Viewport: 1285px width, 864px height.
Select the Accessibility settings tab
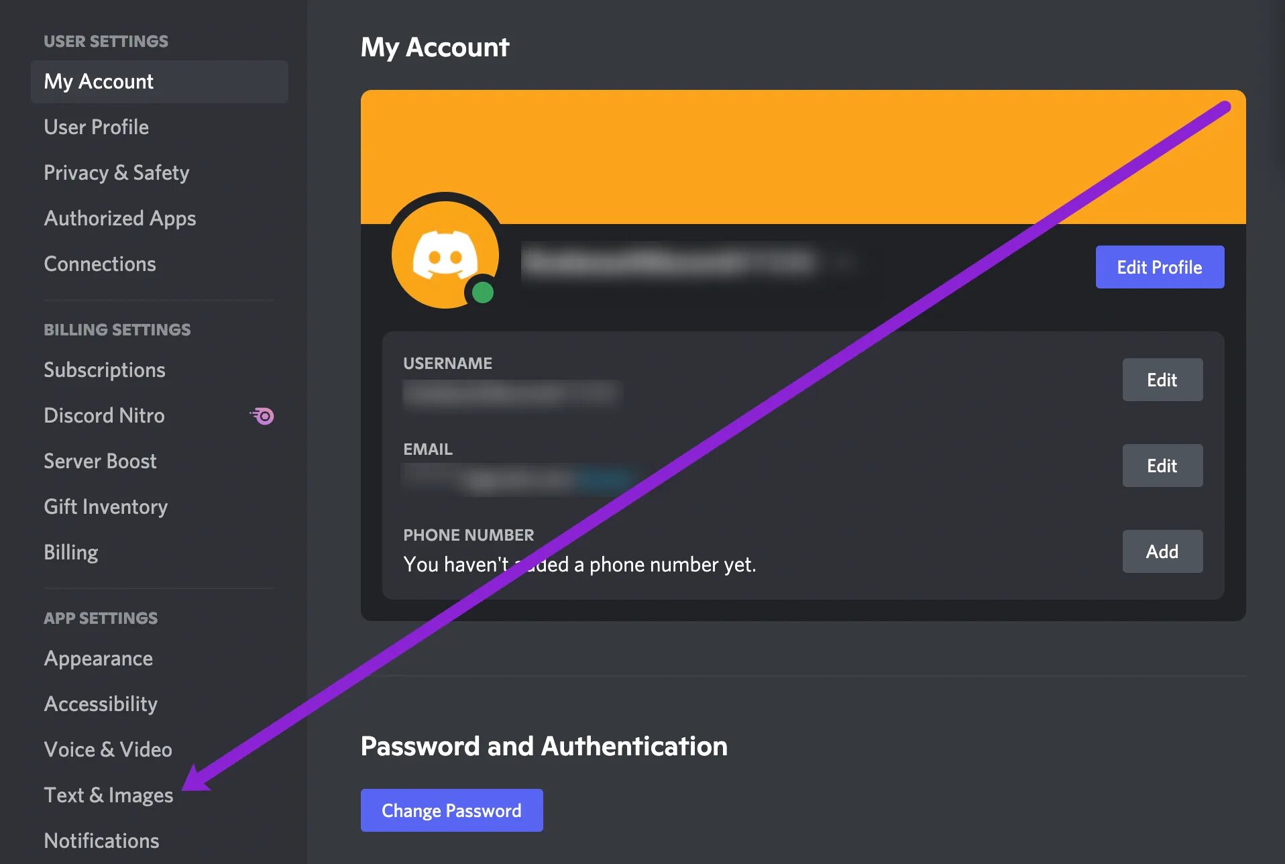pyautogui.click(x=101, y=704)
